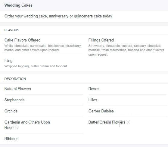Screen dimensions: 168x147
Task: Select Cake Flavors Offered item
Action: click(22, 40)
